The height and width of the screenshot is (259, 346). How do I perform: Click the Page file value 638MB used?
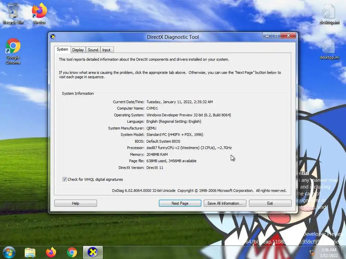coord(171,161)
